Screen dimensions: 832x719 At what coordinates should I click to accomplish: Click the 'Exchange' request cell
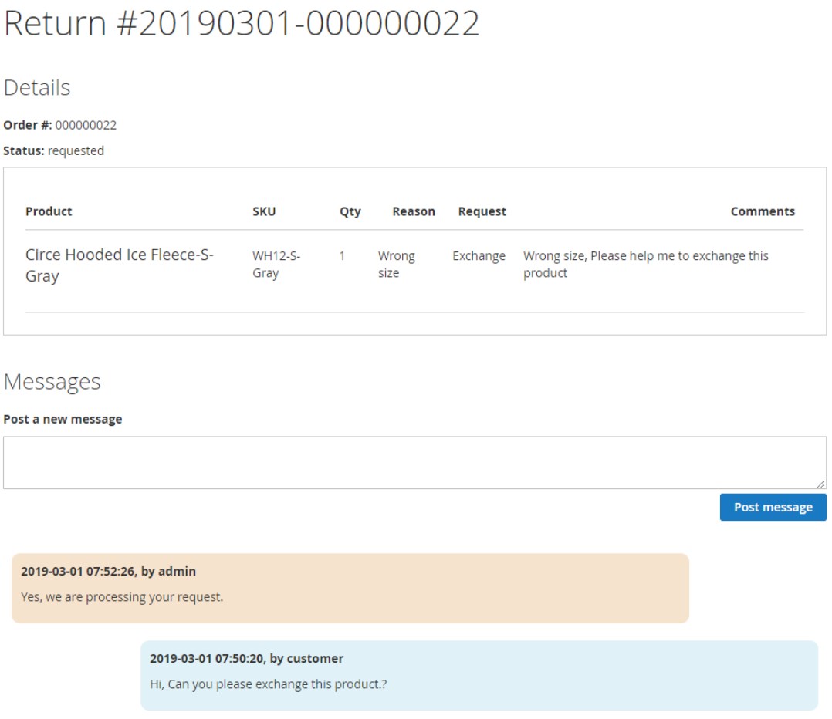[x=479, y=256]
